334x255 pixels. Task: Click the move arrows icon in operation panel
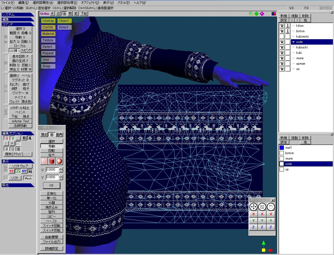tap(253, 207)
